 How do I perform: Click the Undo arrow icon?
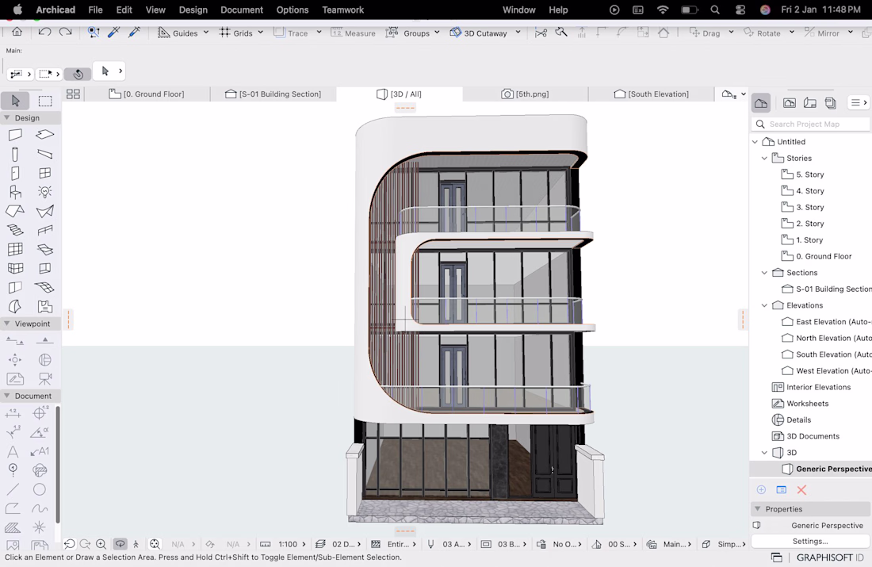[x=45, y=33]
